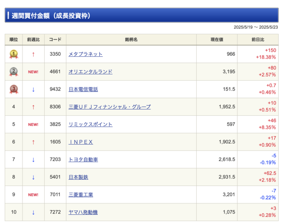This screenshot has height=223, width=283.
Task: Click the bronze rank 3 medal icon
Action: (x=14, y=89)
